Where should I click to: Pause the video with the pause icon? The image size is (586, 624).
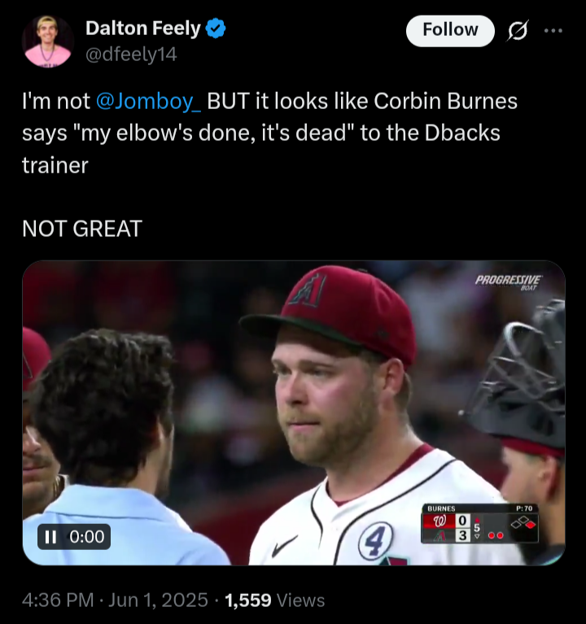50,537
